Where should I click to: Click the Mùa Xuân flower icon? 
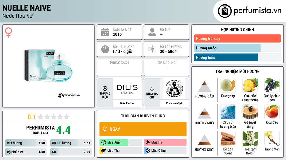(103, 142)
